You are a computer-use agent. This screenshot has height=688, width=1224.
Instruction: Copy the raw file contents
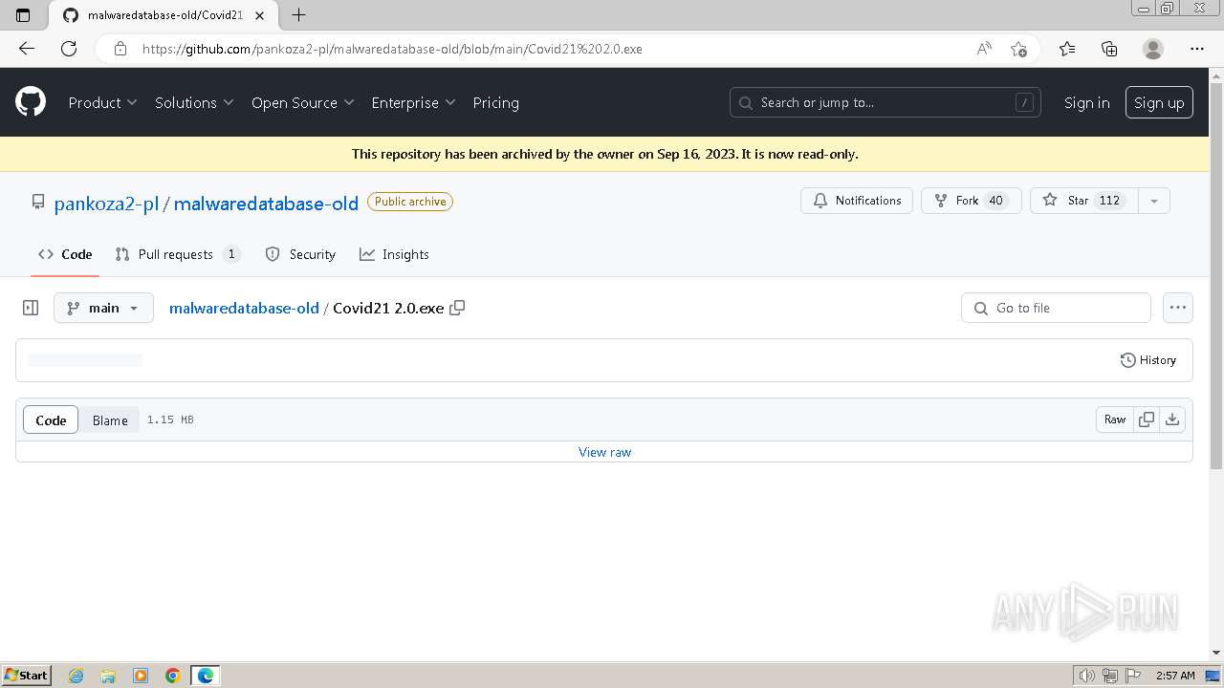pyautogui.click(x=1146, y=419)
